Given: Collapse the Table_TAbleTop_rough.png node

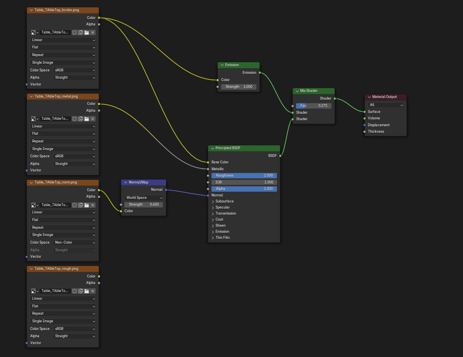Looking at the screenshot, I should pos(31,269).
